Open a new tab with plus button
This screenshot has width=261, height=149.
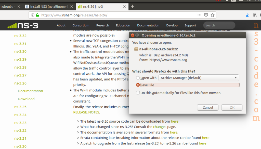coord(133,6)
